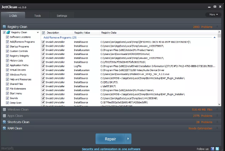The image size is (225, 151).
Task: Click the results list scrollbar thumb
Action: tap(219, 36)
